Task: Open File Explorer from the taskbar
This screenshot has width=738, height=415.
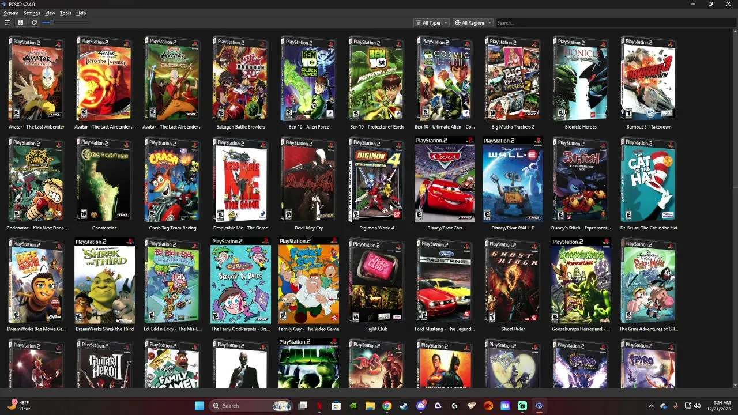Action: (x=370, y=406)
